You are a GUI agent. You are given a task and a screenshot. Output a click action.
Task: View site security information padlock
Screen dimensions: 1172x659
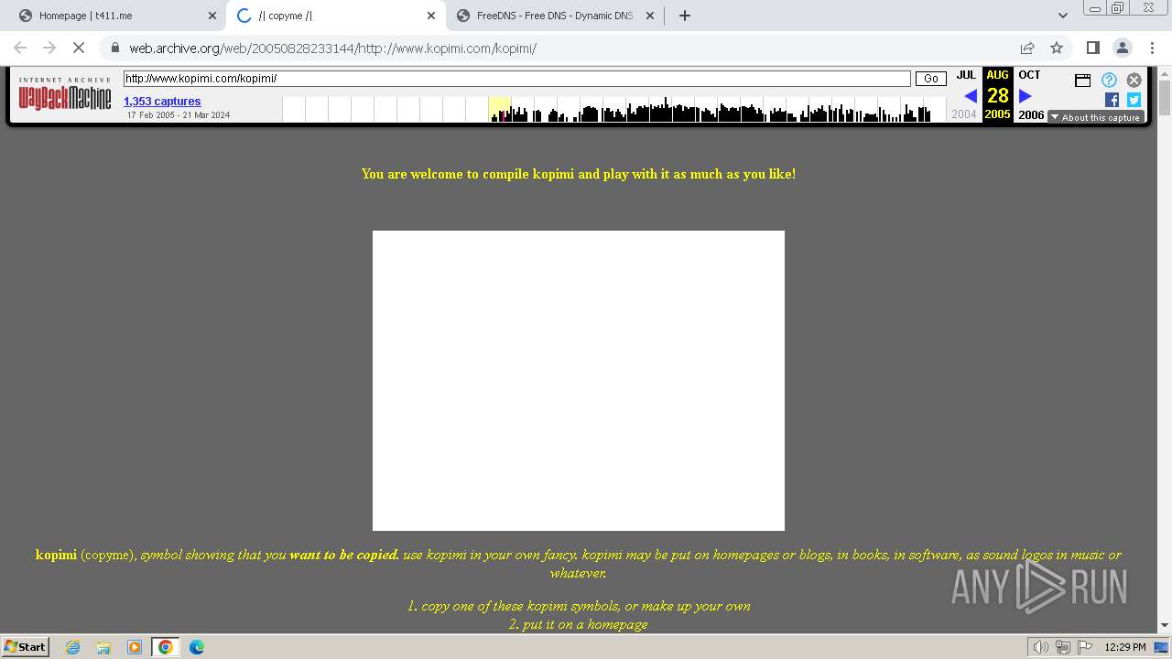114,48
